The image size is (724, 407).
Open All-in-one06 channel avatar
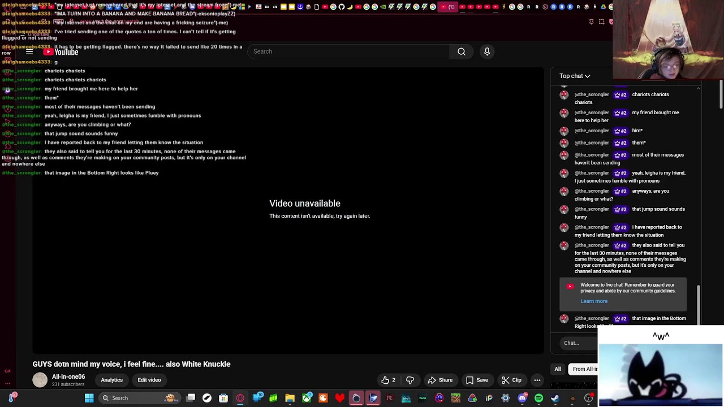click(40, 380)
